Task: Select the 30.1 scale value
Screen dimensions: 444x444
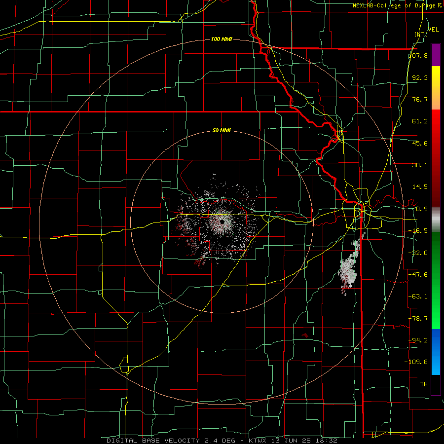Action: click(420, 165)
